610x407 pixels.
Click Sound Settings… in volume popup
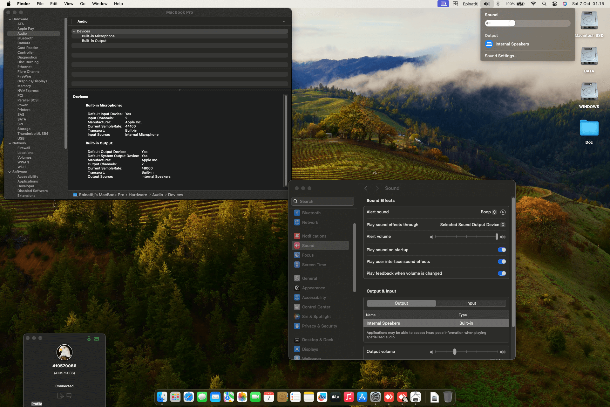501,56
